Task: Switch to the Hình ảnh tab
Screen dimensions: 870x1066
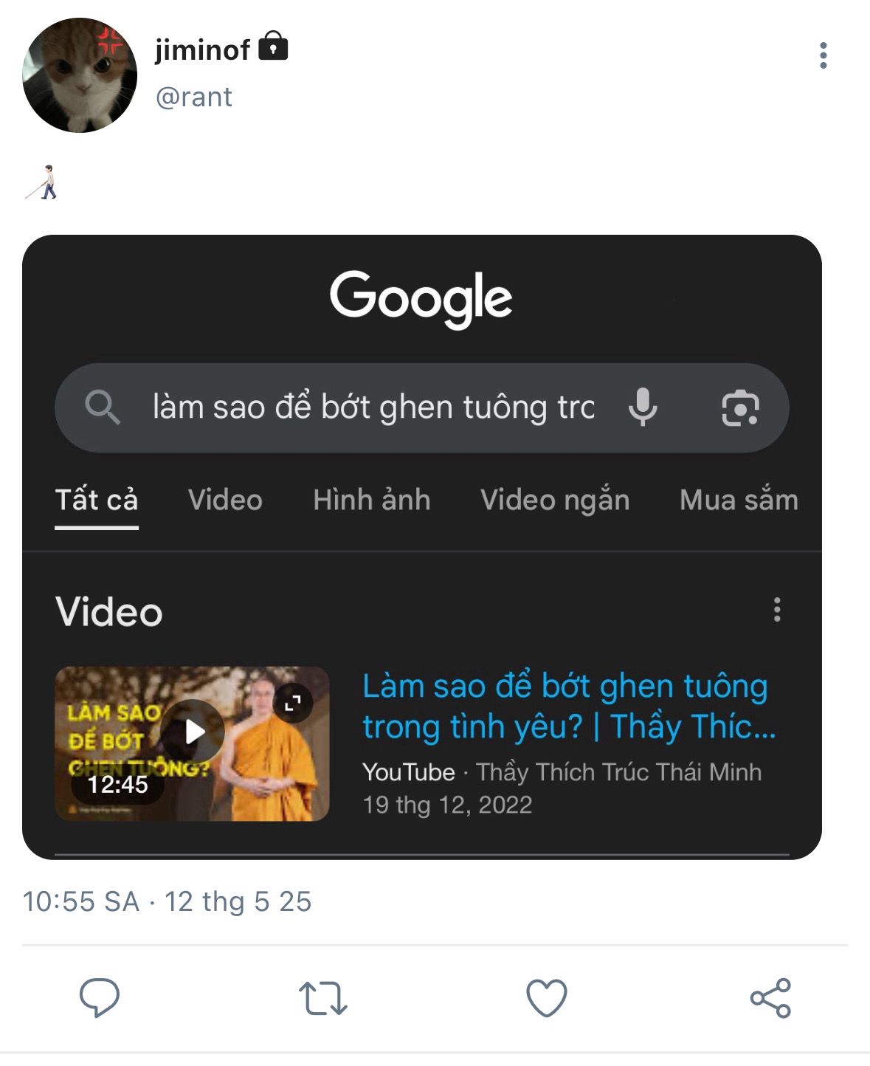Action: pyautogui.click(x=371, y=500)
